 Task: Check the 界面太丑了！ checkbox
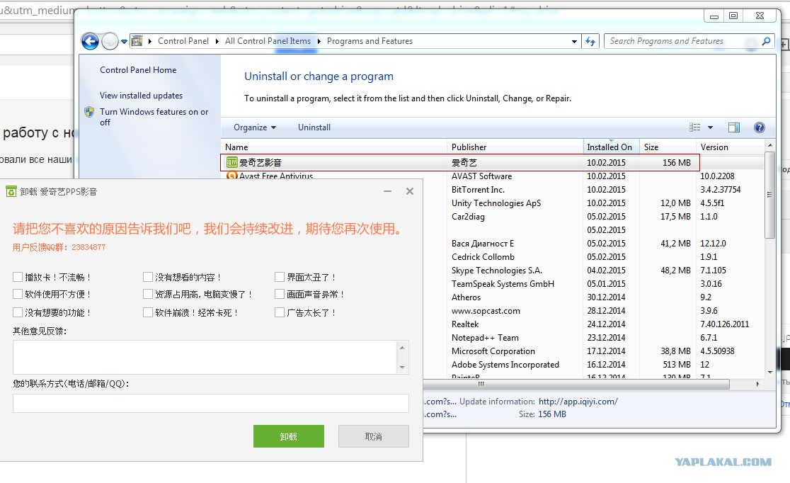[280, 277]
